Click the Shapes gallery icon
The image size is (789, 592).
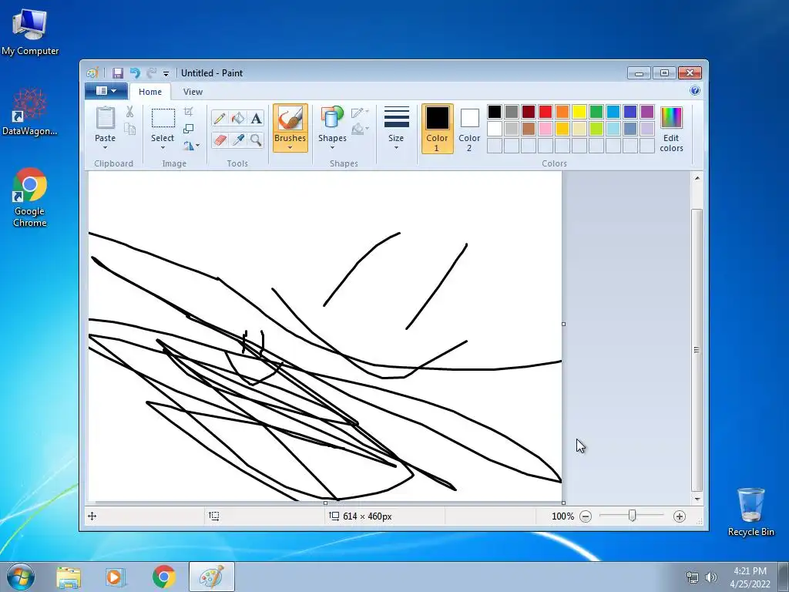pos(332,117)
